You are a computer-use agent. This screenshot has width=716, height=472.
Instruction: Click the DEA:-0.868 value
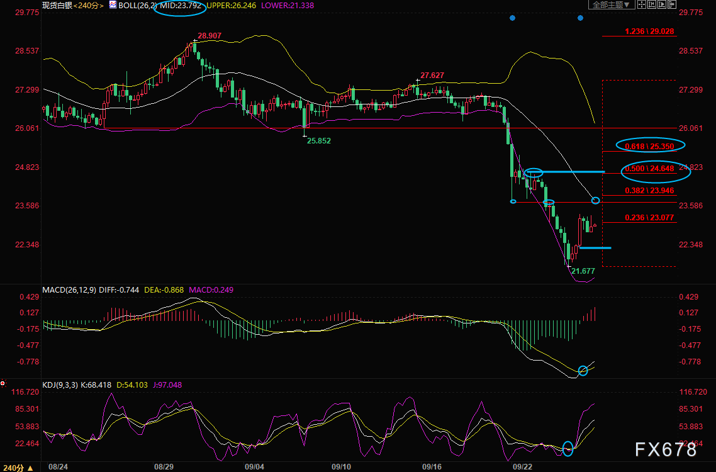click(x=164, y=289)
